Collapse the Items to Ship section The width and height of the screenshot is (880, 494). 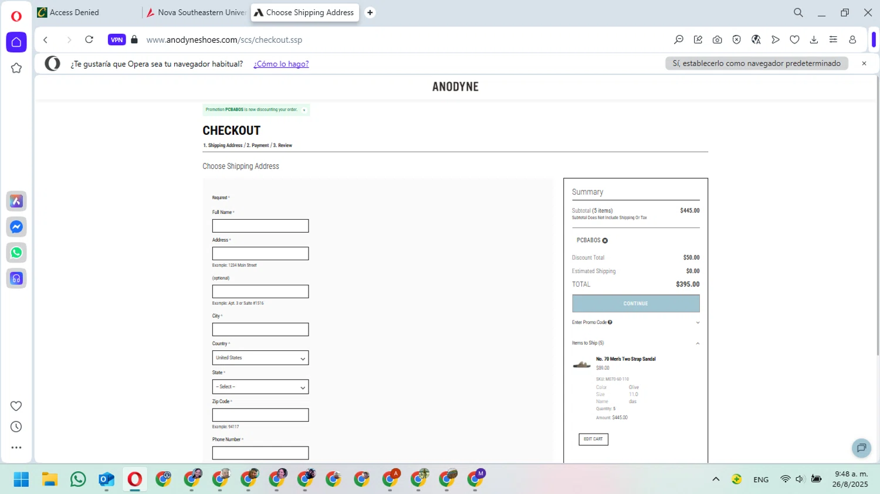[636, 343]
